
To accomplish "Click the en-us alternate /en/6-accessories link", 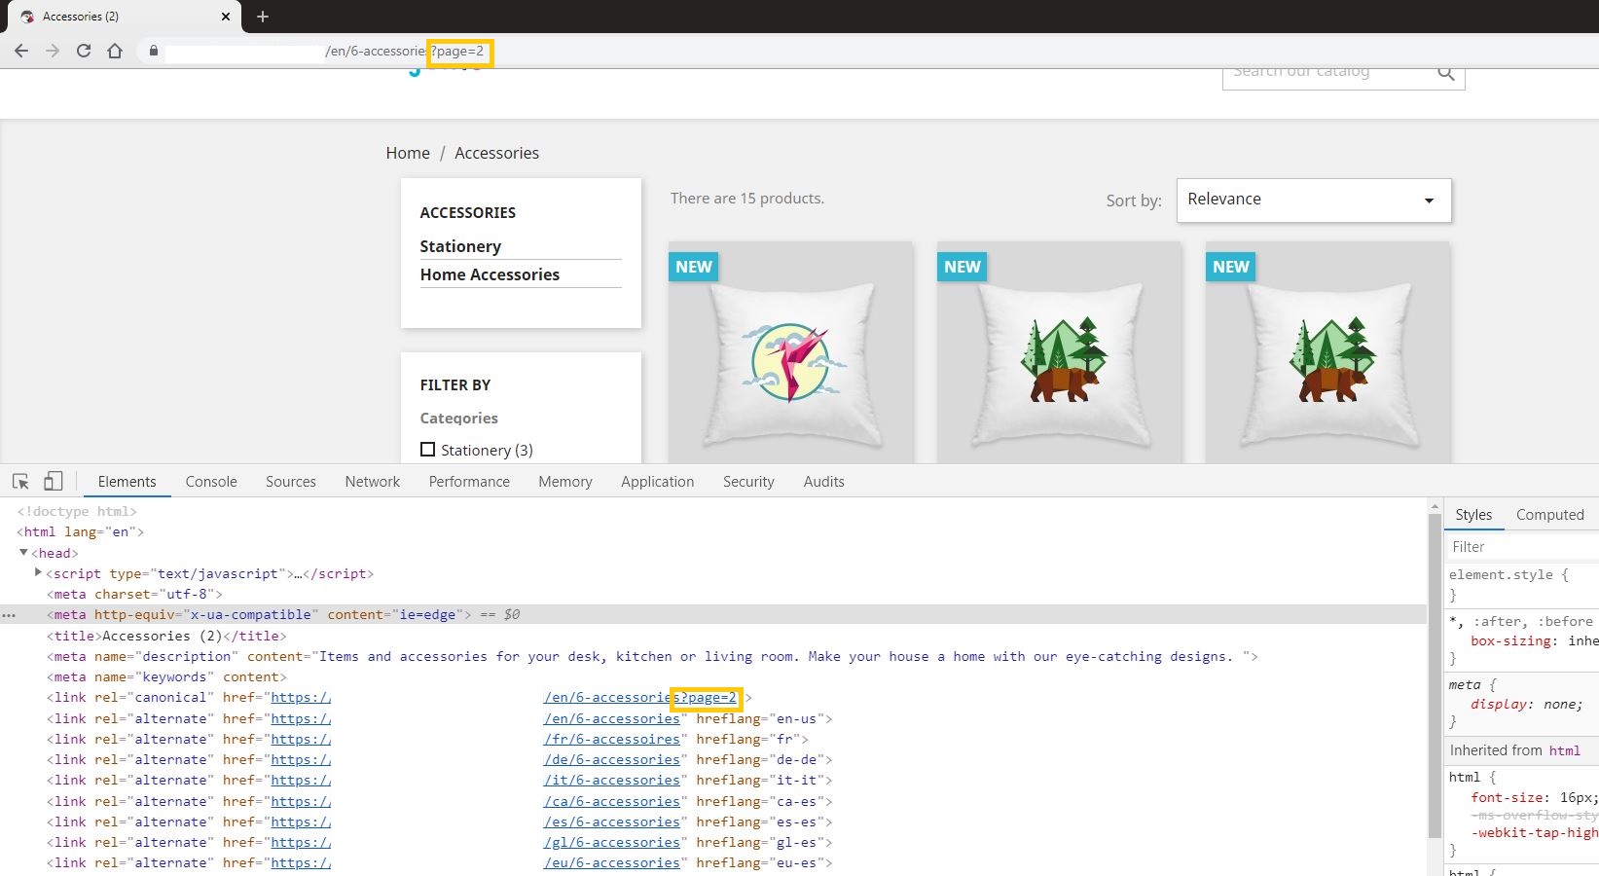I will point(611,718).
